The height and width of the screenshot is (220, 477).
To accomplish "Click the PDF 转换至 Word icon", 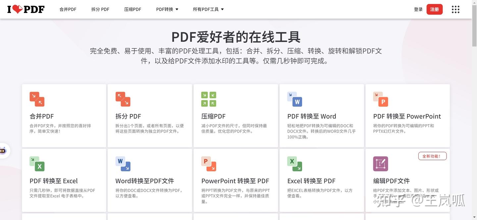I will [294, 99].
